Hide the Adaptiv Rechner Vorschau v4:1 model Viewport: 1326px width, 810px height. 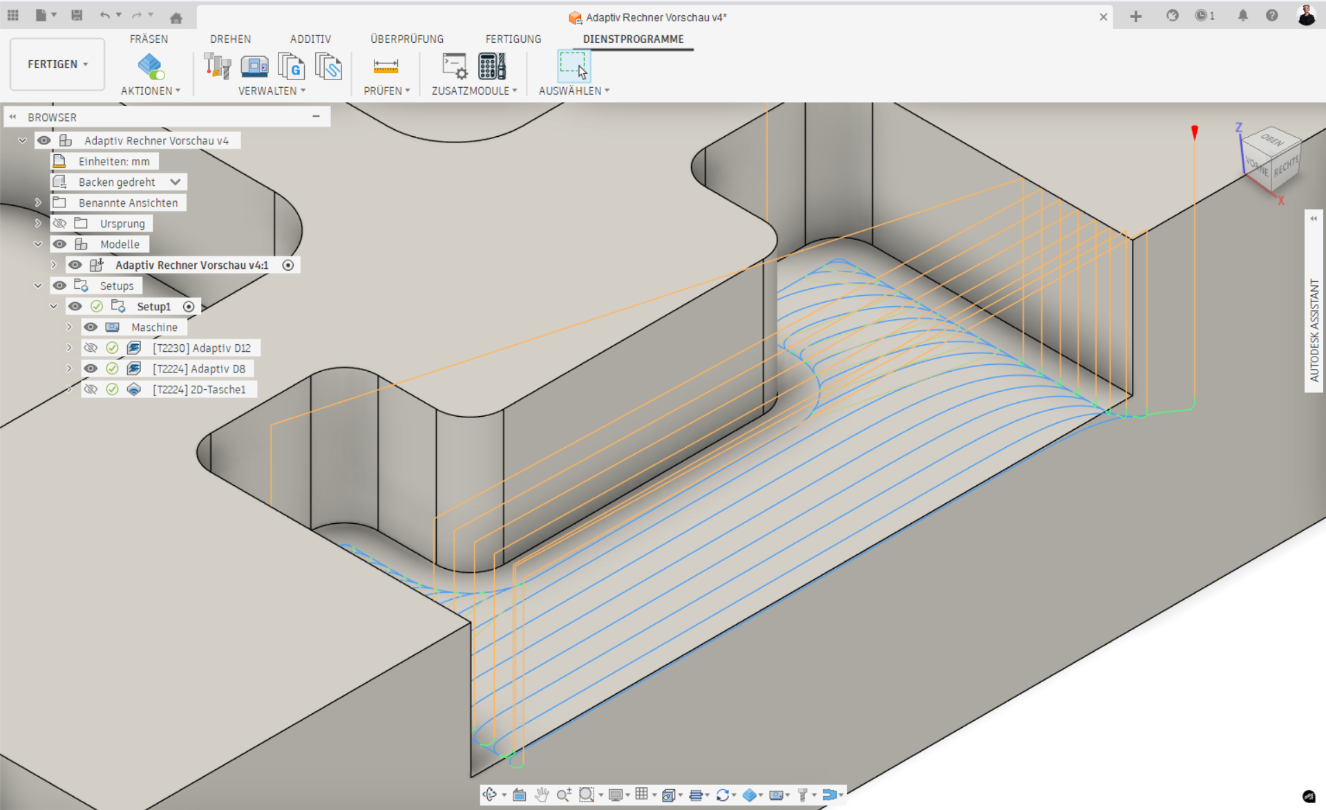[x=75, y=265]
